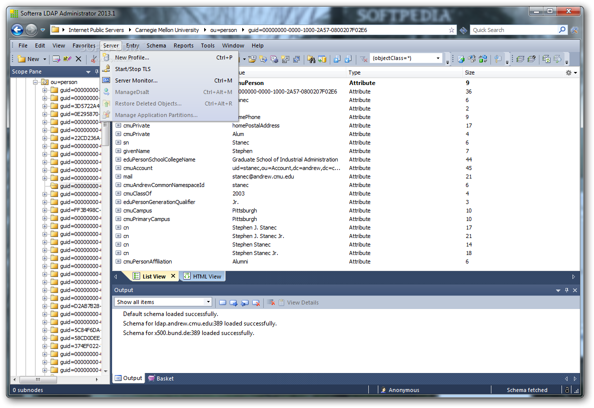Image resolution: width=594 pixels, height=408 pixels.
Task: Click Internet Public Servers breadcrumb
Action: coord(96,30)
